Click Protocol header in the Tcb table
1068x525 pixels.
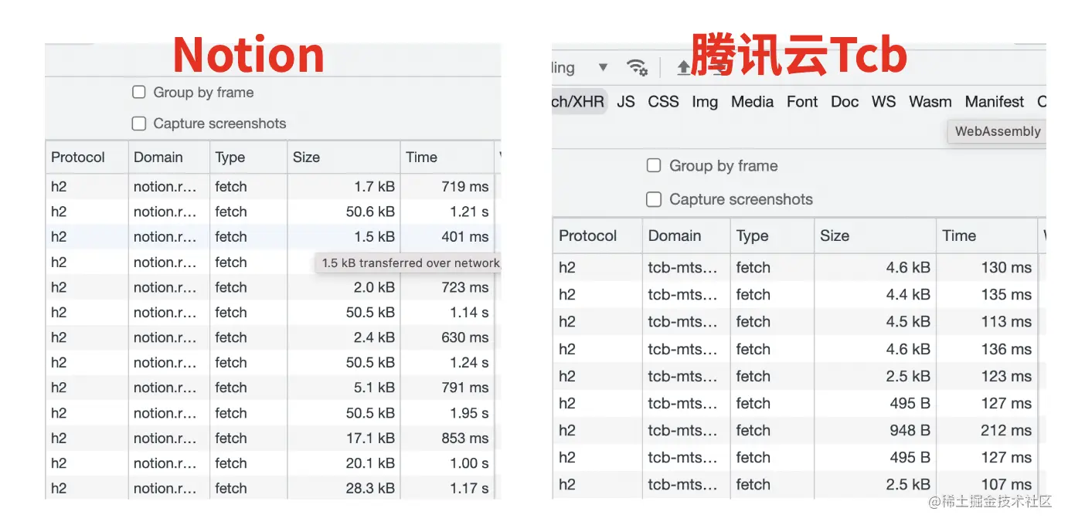[597, 235]
